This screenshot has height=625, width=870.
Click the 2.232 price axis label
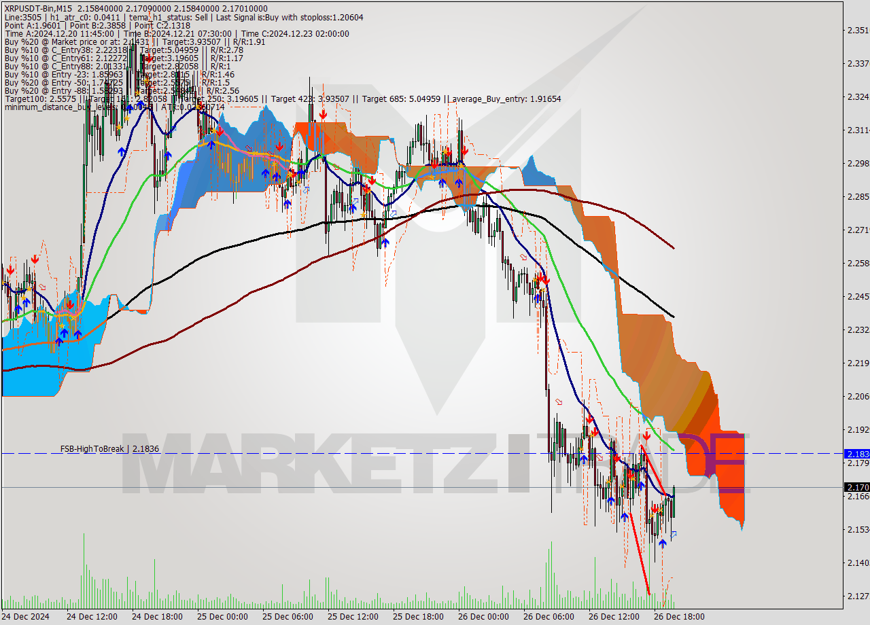pyautogui.click(x=858, y=329)
